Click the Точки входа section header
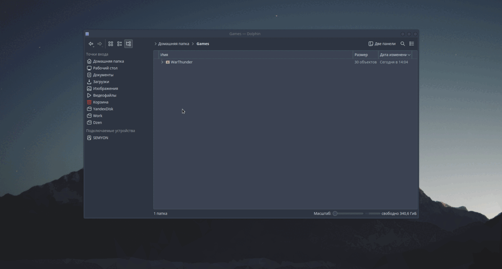The image size is (502, 269). pyautogui.click(x=97, y=54)
